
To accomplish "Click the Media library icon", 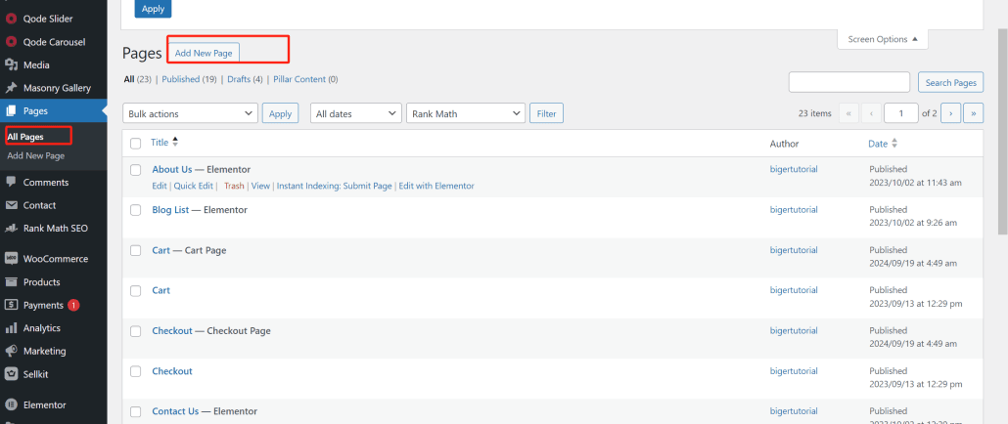I will [x=11, y=64].
